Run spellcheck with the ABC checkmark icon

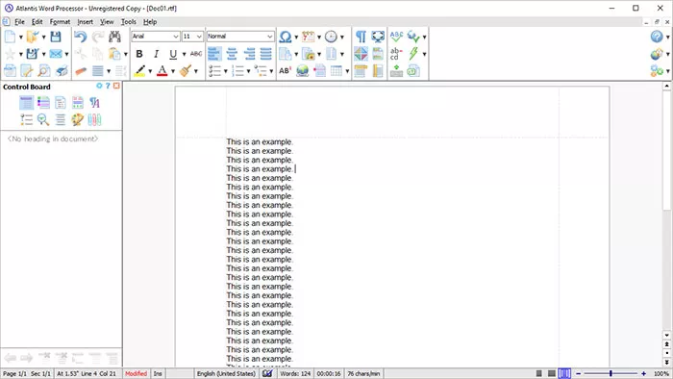point(396,37)
